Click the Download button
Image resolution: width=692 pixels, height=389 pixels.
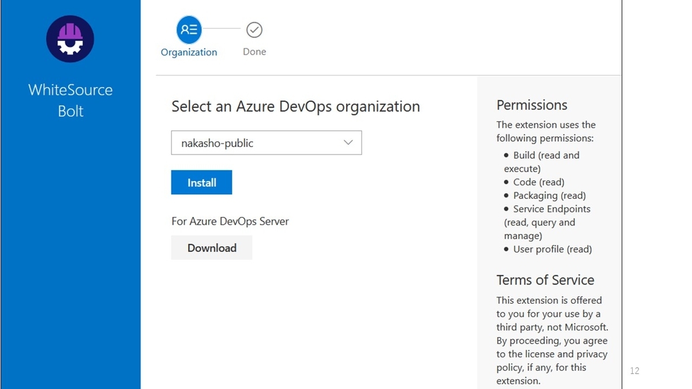[x=212, y=248]
